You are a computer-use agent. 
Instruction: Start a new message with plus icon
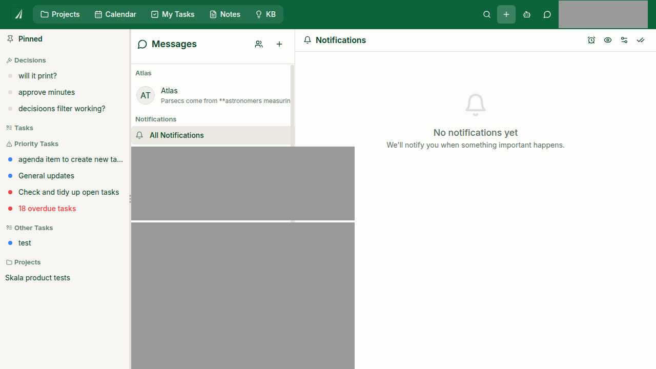point(279,44)
